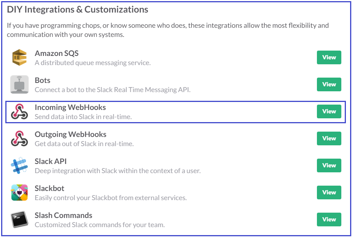
Task: Select the Outgoing WebHooks icon
Action: coord(19,138)
